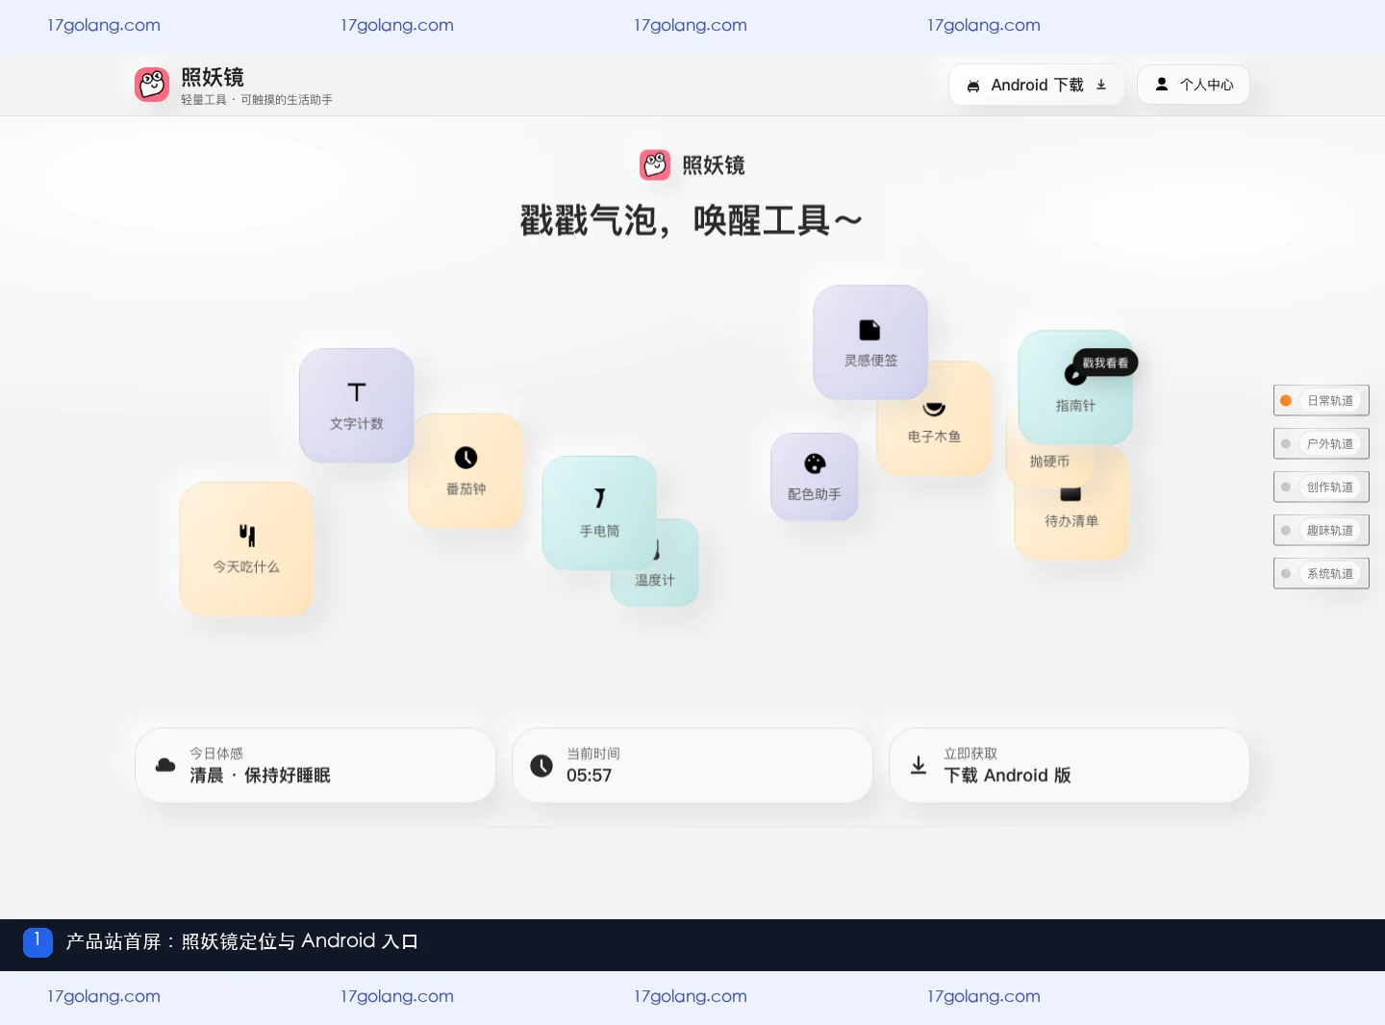Switch to 系统轨道 track
This screenshot has height=1025, width=1385.
point(1322,573)
